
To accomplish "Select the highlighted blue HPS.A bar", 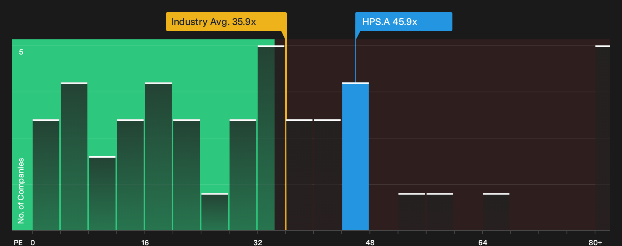I will [x=355, y=156].
